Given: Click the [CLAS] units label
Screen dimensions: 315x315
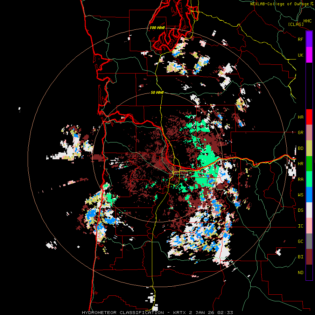Looking at the screenshot, I should [296, 24].
